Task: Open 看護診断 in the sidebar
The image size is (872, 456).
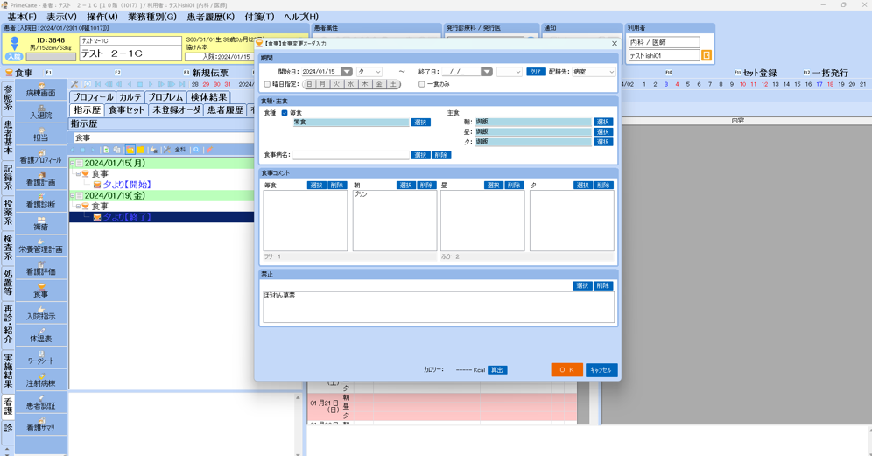Action: (x=41, y=201)
